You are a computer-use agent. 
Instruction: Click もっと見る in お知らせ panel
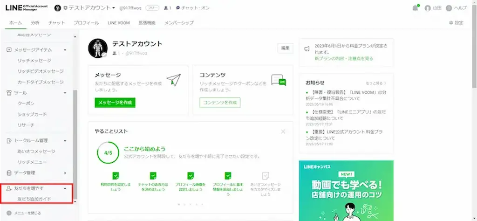[376, 83]
